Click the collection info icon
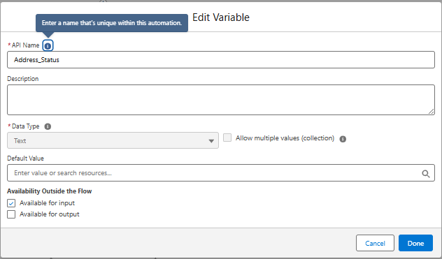442x259 pixels. pyautogui.click(x=343, y=139)
